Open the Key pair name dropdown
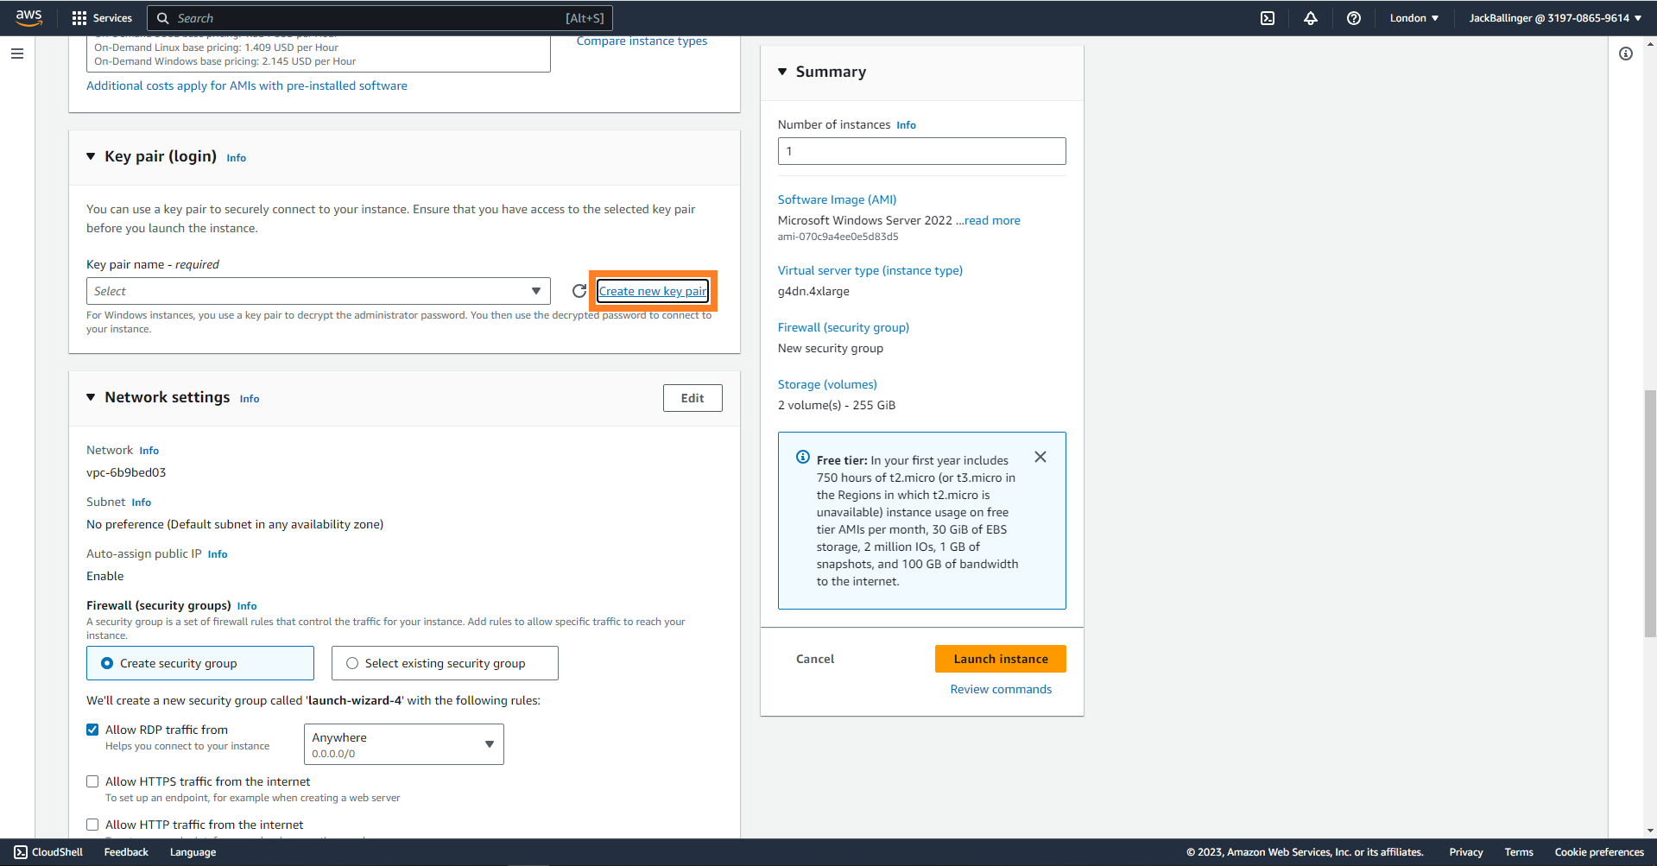This screenshot has height=866, width=1657. click(318, 291)
